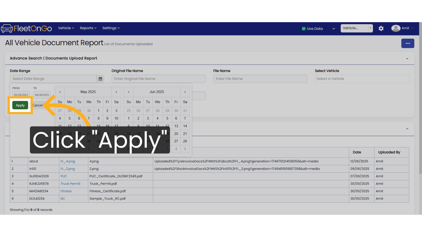The image size is (422, 237).
Task: Click the FleetOnGo logo
Action: (x=26, y=28)
